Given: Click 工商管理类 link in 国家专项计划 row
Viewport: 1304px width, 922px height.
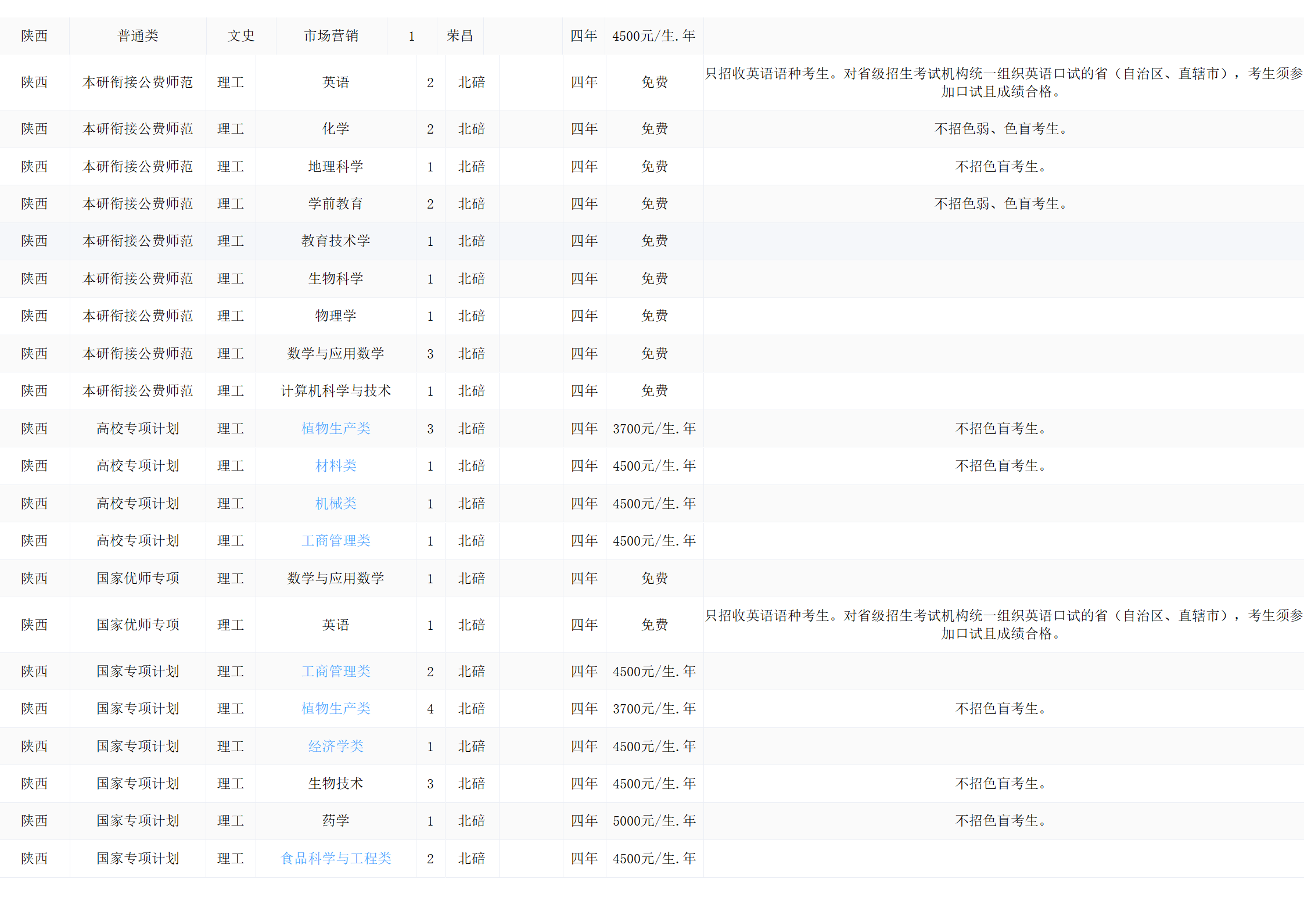Looking at the screenshot, I should coord(336,671).
